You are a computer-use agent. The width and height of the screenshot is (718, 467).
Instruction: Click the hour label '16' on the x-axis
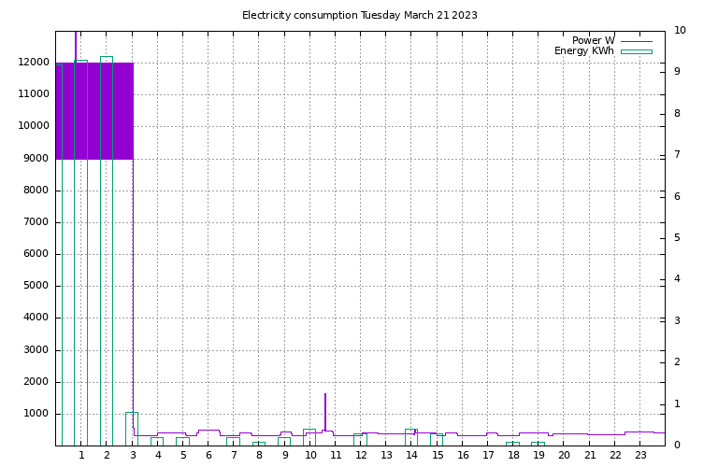click(x=463, y=455)
